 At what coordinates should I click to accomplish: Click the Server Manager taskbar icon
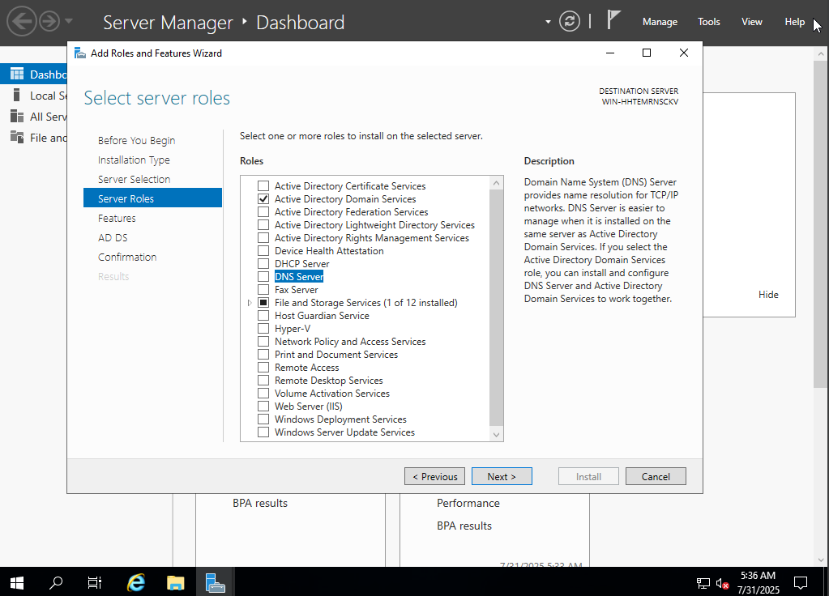[x=215, y=581]
